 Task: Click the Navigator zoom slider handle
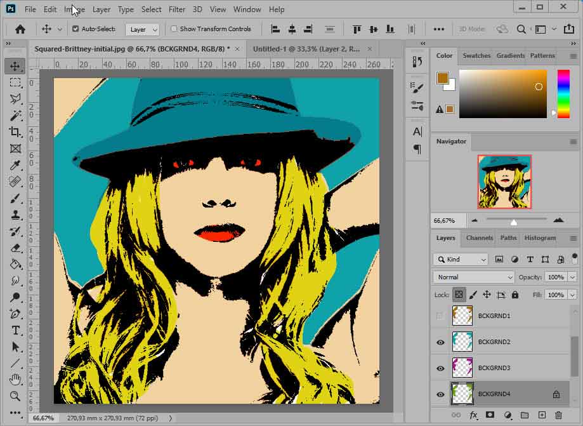coord(513,222)
